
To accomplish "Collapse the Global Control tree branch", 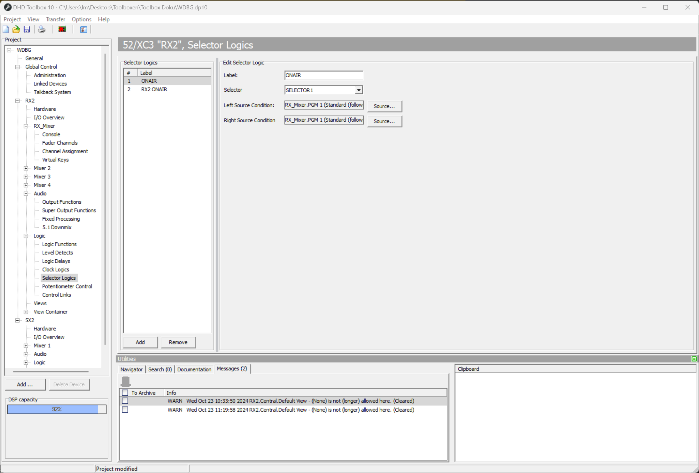I will (x=18, y=67).
